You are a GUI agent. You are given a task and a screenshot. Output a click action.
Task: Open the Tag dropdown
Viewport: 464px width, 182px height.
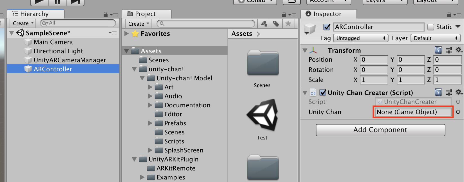point(360,38)
